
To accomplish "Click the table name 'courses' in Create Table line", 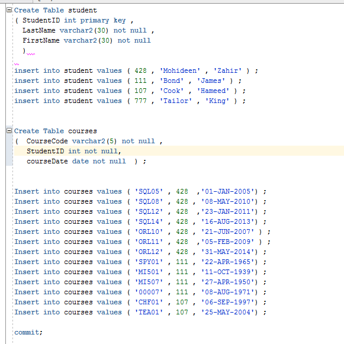I will [82, 131].
